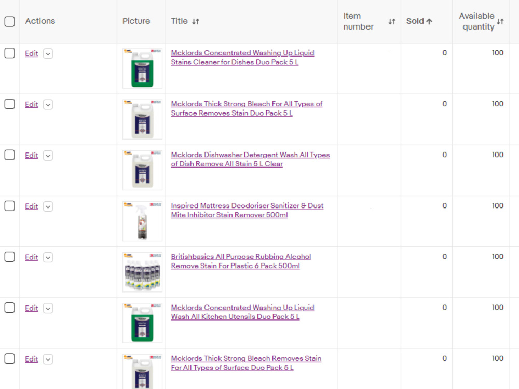View green bottle thumbnail for Kitchen Utensils listing
This screenshot has width=519, height=389.
tap(142, 323)
